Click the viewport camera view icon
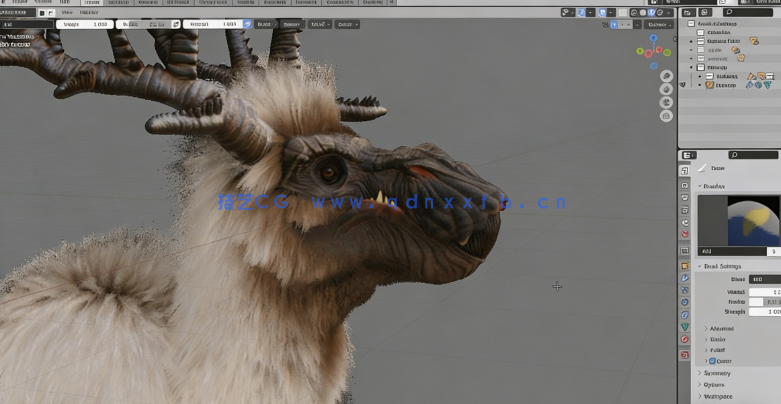The height and width of the screenshot is (404, 781). click(666, 103)
